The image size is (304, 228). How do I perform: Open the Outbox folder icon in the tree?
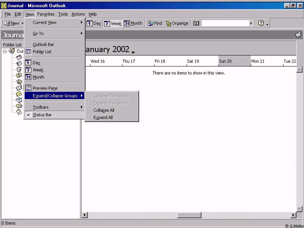(x=19, y=100)
